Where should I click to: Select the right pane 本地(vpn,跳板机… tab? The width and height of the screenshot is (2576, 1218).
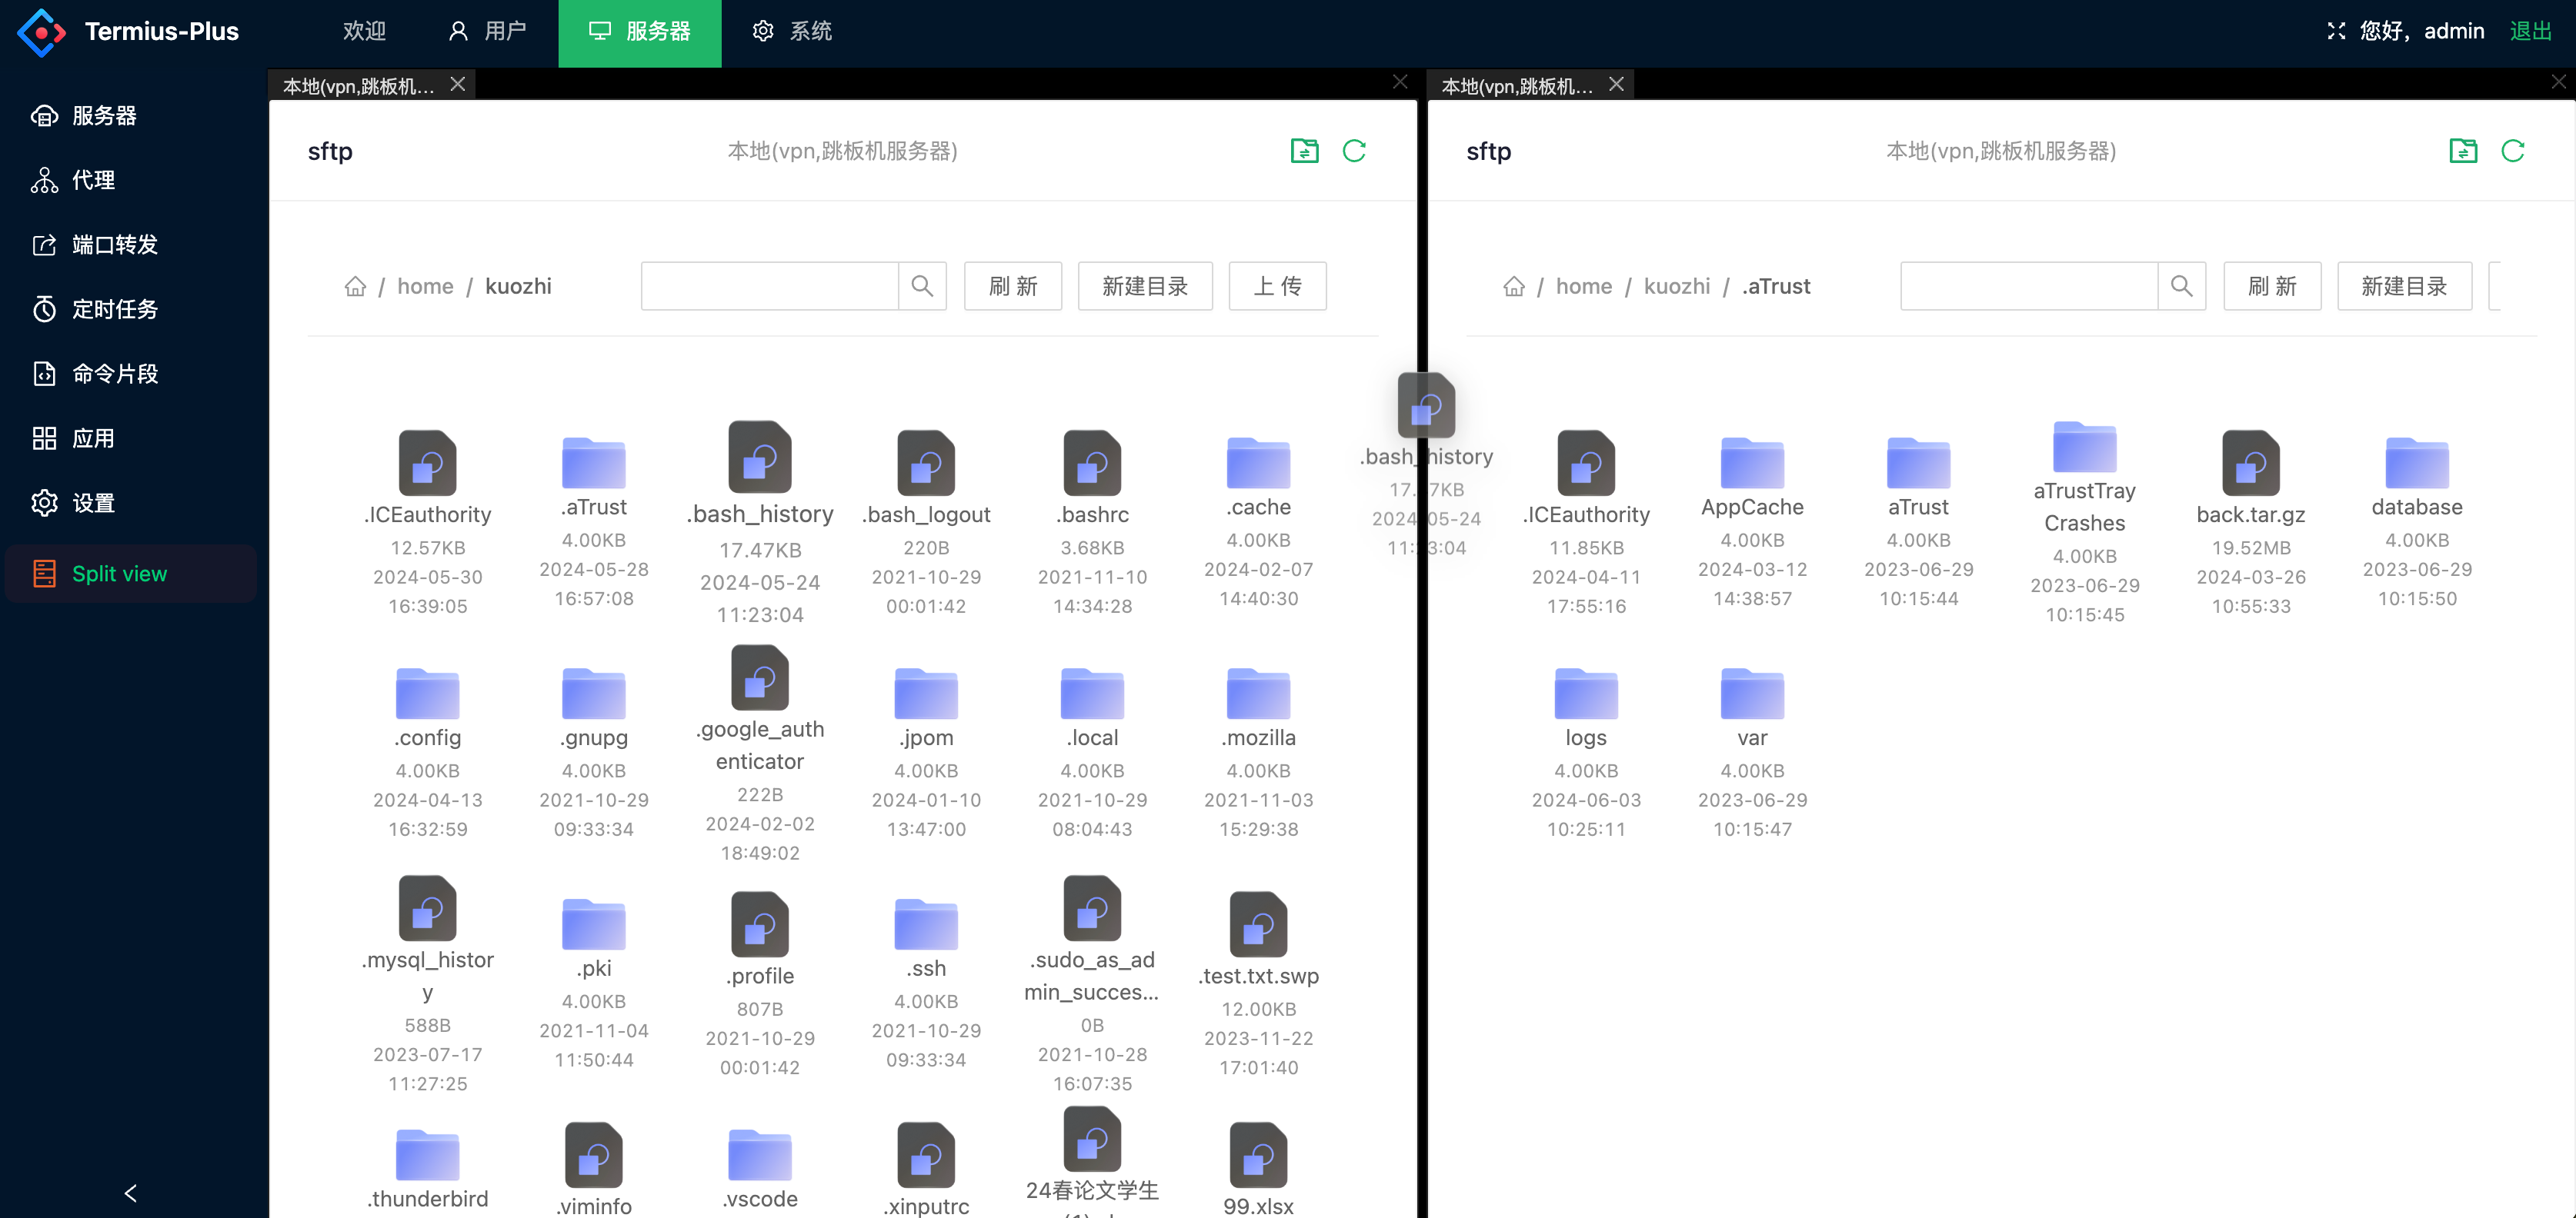[1517, 86]
